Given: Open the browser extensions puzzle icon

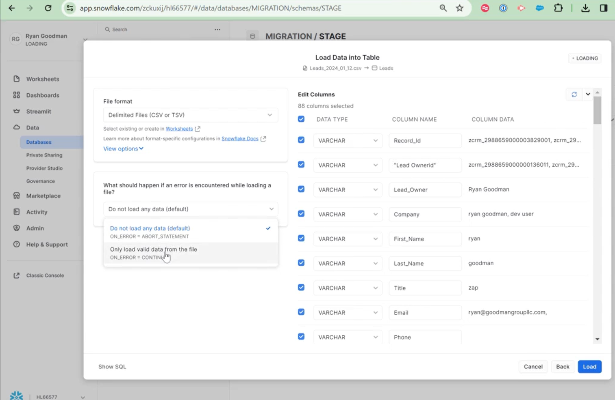Looking at the screenshot, I should [558, 8].
